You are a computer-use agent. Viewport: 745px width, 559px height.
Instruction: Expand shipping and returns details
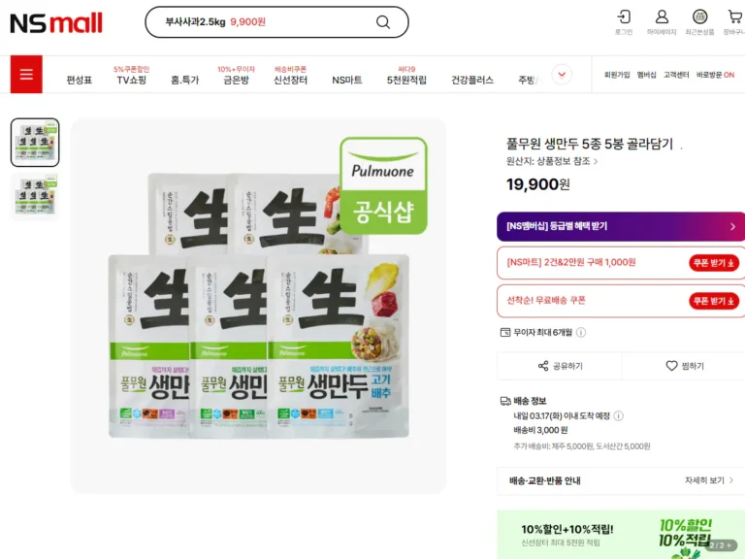click(621, 480)
